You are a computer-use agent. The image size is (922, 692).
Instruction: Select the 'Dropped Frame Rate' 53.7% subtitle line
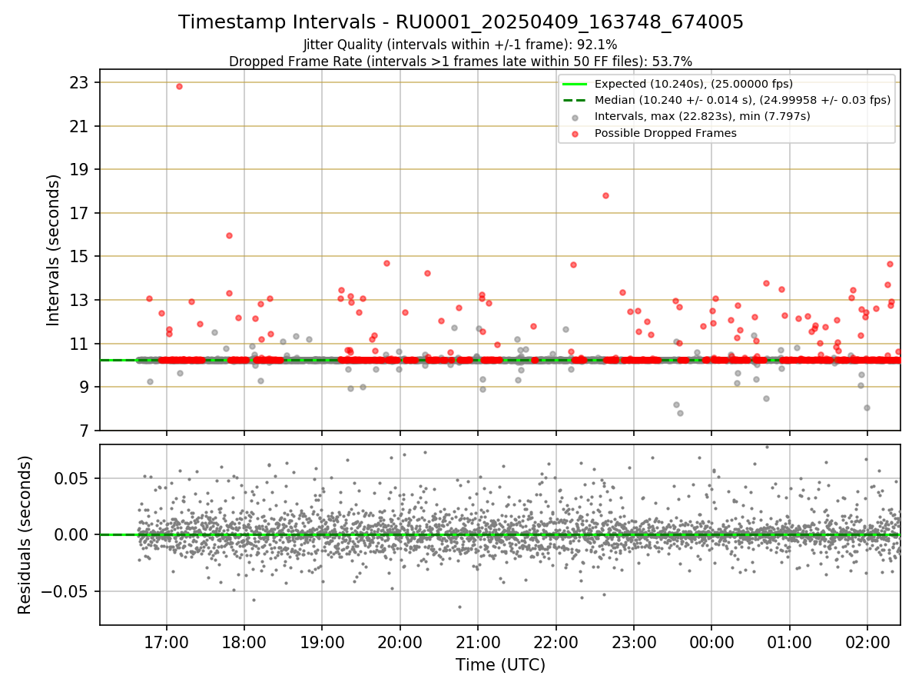(461, 62)
